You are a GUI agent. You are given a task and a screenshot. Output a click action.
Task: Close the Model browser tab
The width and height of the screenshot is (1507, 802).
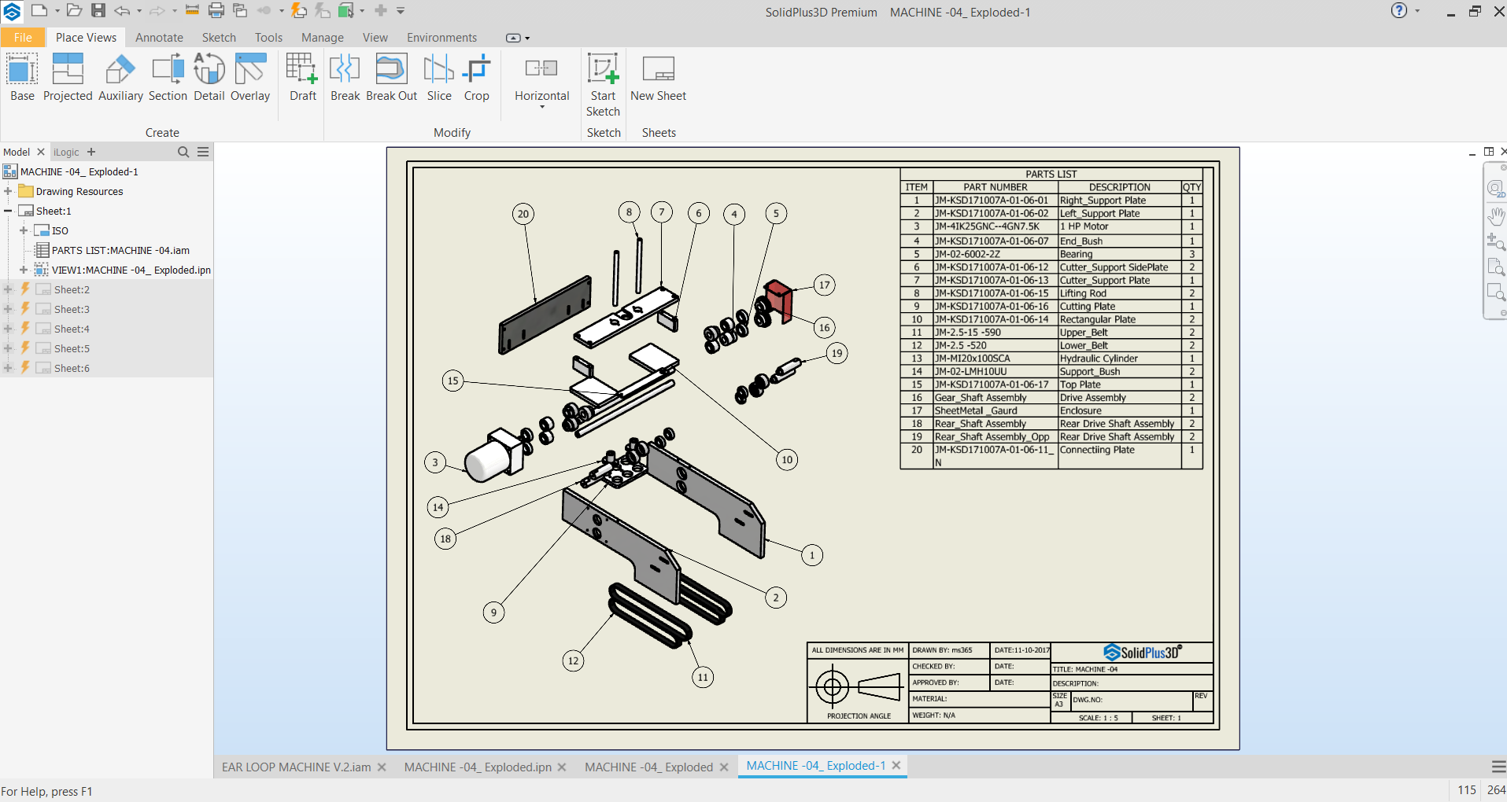coord(41,152)
